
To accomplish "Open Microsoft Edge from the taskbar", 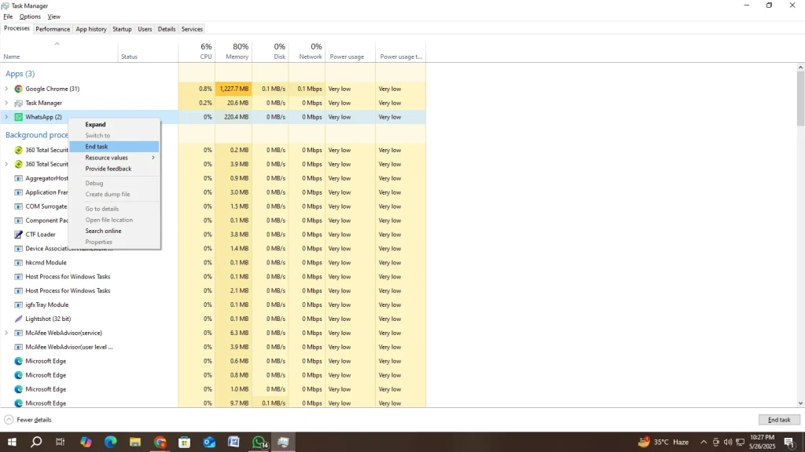I will coord(110,442).
